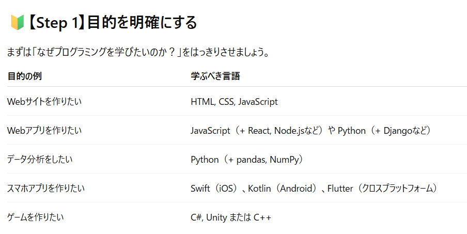The height and width of the screenshot is (234, 467).
Task: Click the word Kotlin（Android）
Action: 282,188
